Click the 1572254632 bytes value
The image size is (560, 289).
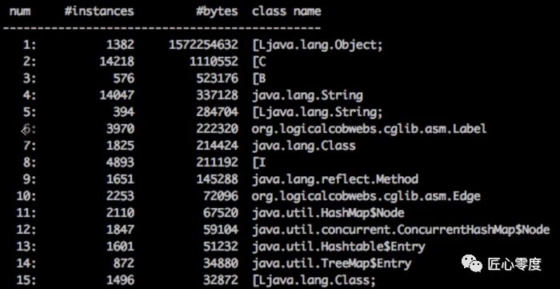203,45
